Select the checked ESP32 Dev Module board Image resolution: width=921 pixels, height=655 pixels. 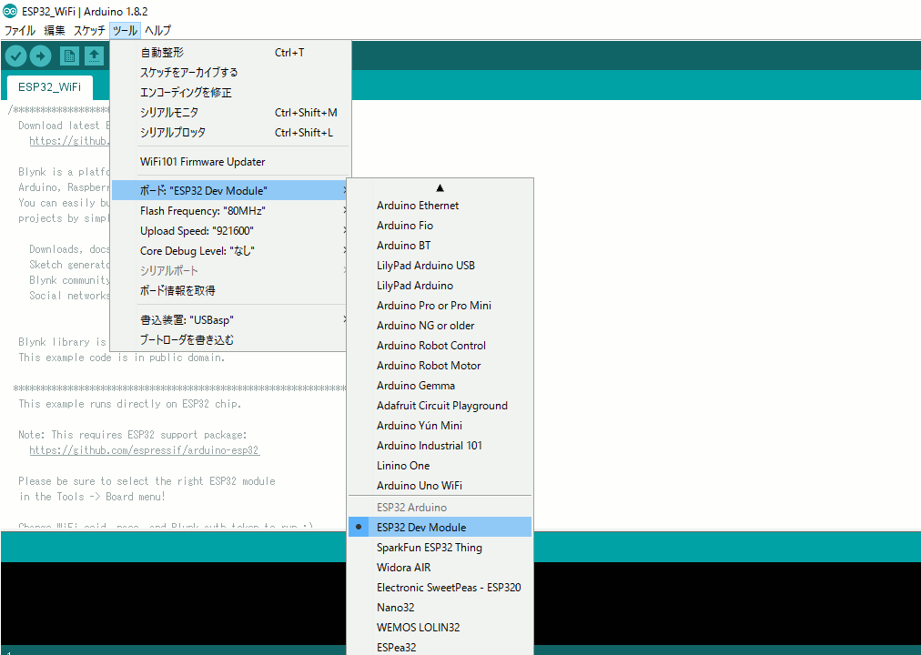tap(440, 527)
